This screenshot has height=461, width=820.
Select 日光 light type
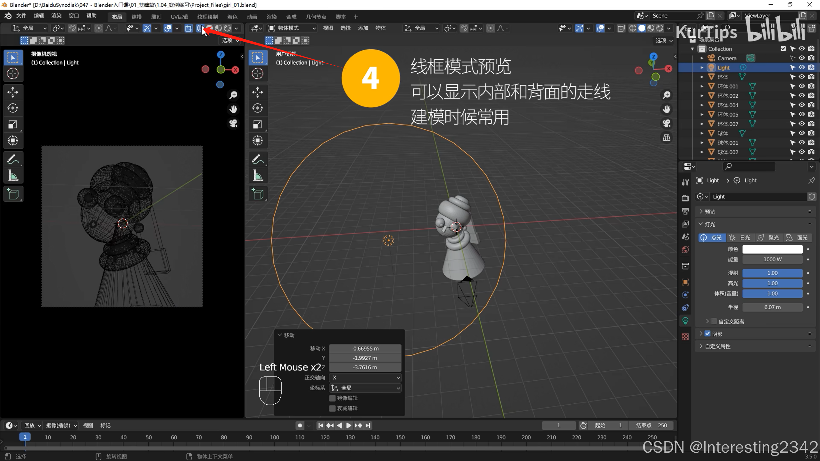741,238
